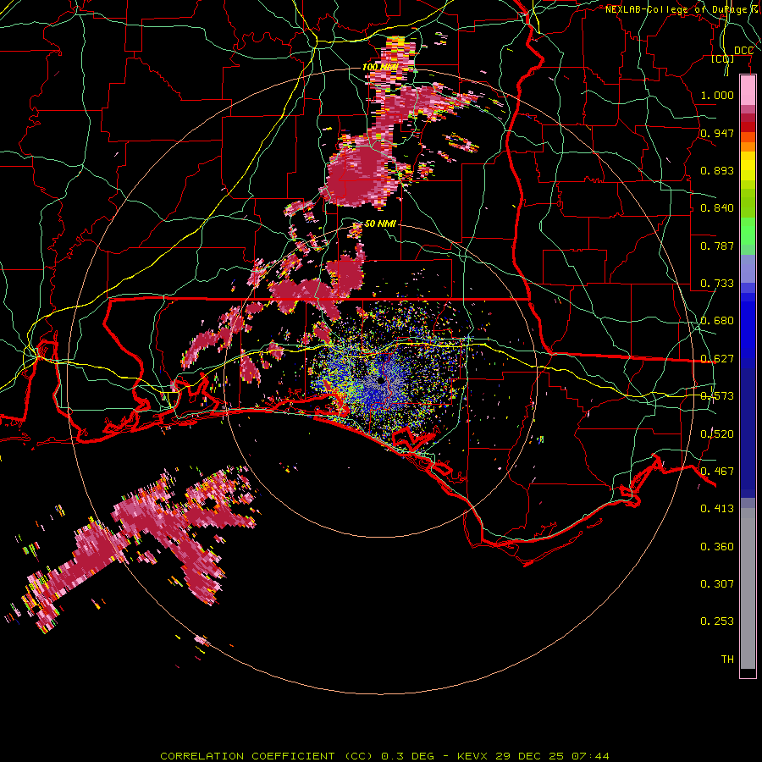
Task: Select the 1.000 scale value
Action: coord(717,95)
